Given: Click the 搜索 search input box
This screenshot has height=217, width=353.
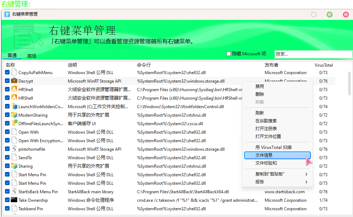Looking at the screenshot, I should click(x=313, y=54).
